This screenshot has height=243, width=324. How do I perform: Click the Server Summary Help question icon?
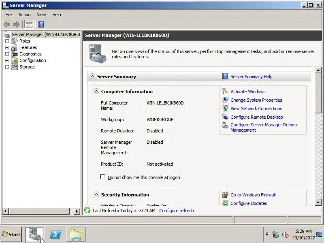coord(225,76)
